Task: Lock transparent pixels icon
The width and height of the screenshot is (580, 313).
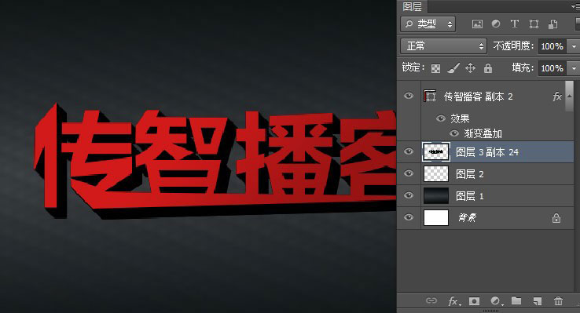Action: click(x=435, y=68)
